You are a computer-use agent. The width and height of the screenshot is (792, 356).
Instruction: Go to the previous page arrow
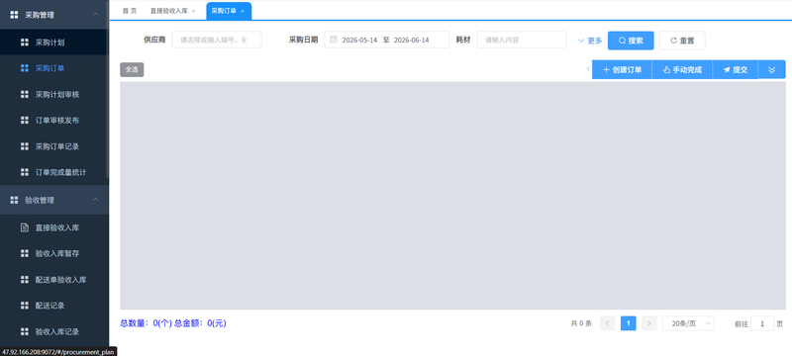(608, 323)
